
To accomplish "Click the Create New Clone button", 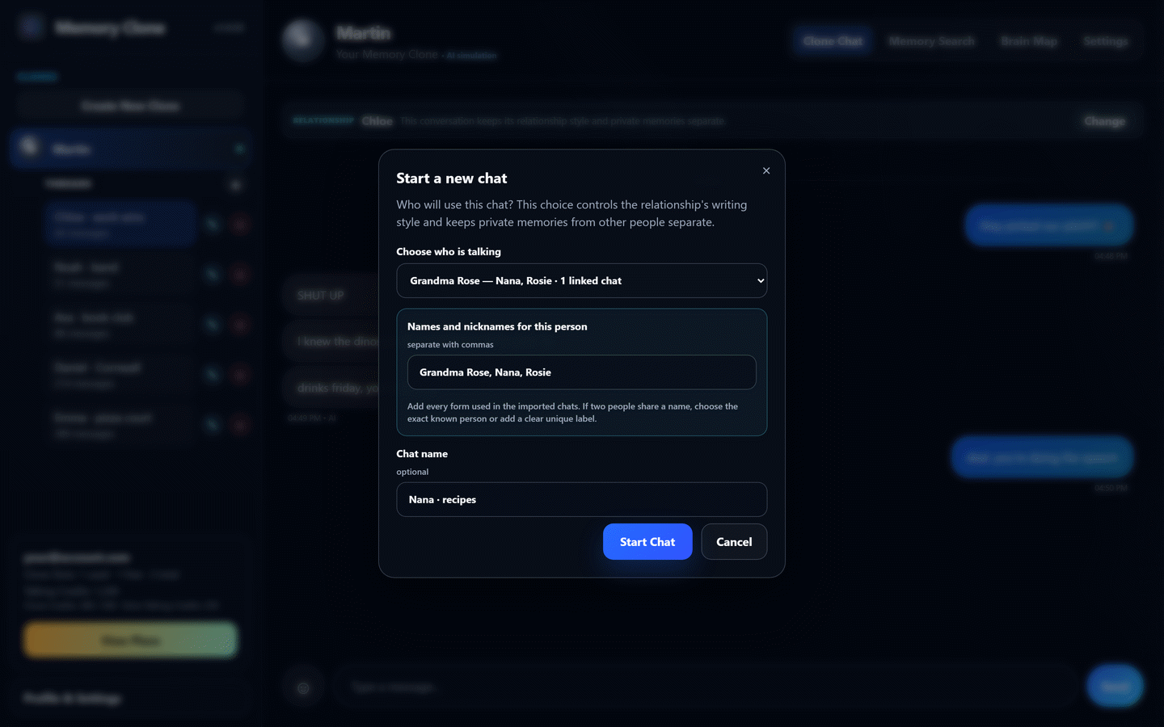I will pos(130,106).
